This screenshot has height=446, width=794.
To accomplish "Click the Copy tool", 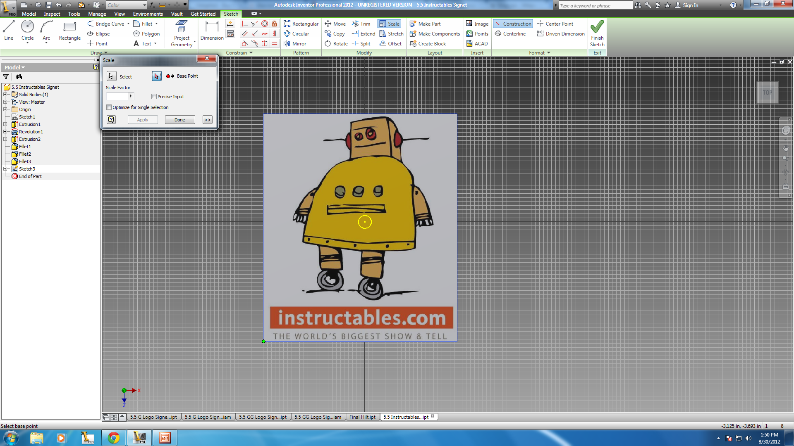I will click(x=335, y=34).
